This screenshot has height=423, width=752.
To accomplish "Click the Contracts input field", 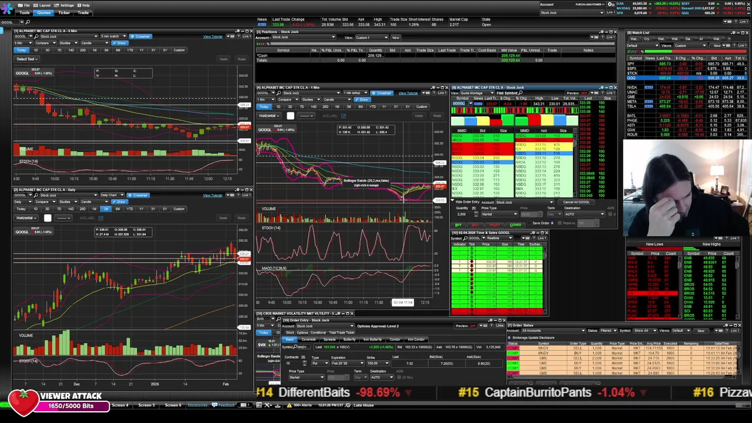I will [291, 364].
